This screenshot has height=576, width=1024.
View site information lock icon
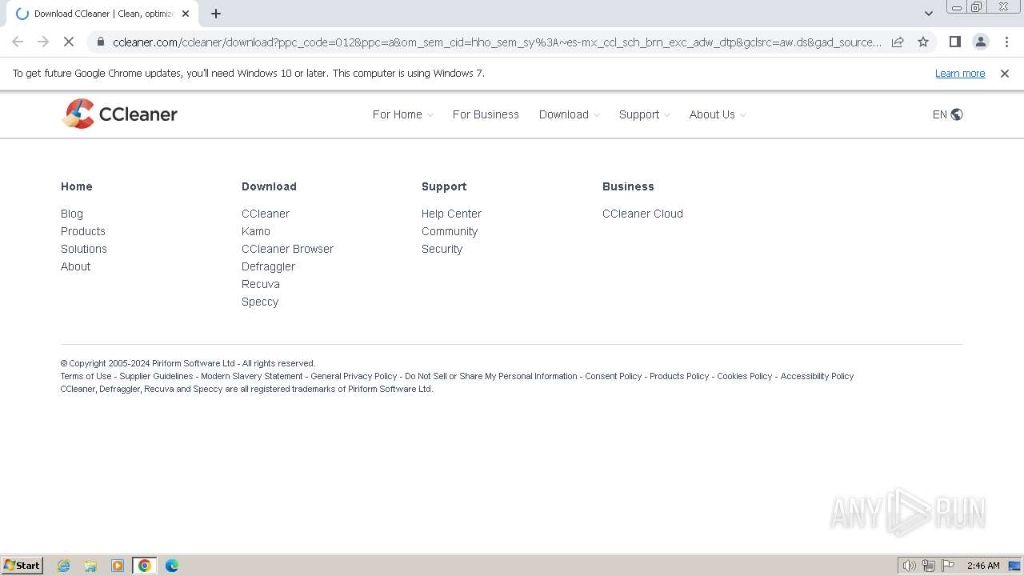click(x=99, y=42)
